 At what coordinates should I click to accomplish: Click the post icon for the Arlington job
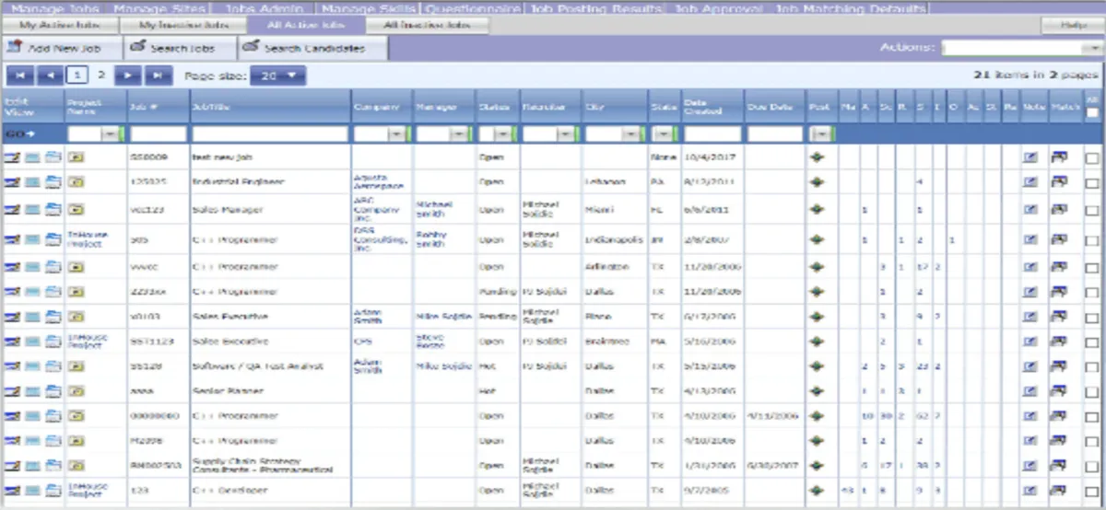(x=817, y=267)
